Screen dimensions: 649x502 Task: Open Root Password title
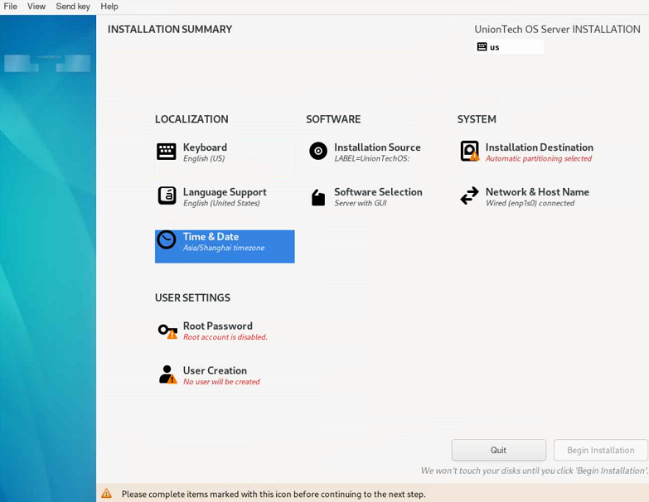click(218, 326)
